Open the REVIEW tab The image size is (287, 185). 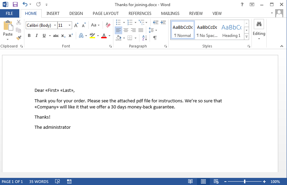(196, 13)
